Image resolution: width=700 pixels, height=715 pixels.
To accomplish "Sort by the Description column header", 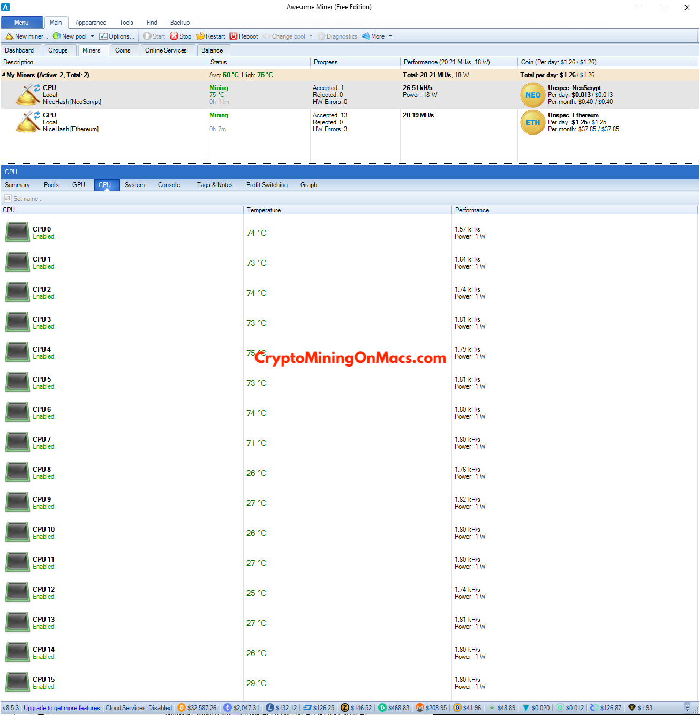I will click(x=104, y=62).
